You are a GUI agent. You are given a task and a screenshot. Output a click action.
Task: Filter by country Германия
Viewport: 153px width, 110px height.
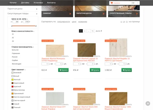tap(16, 53)
